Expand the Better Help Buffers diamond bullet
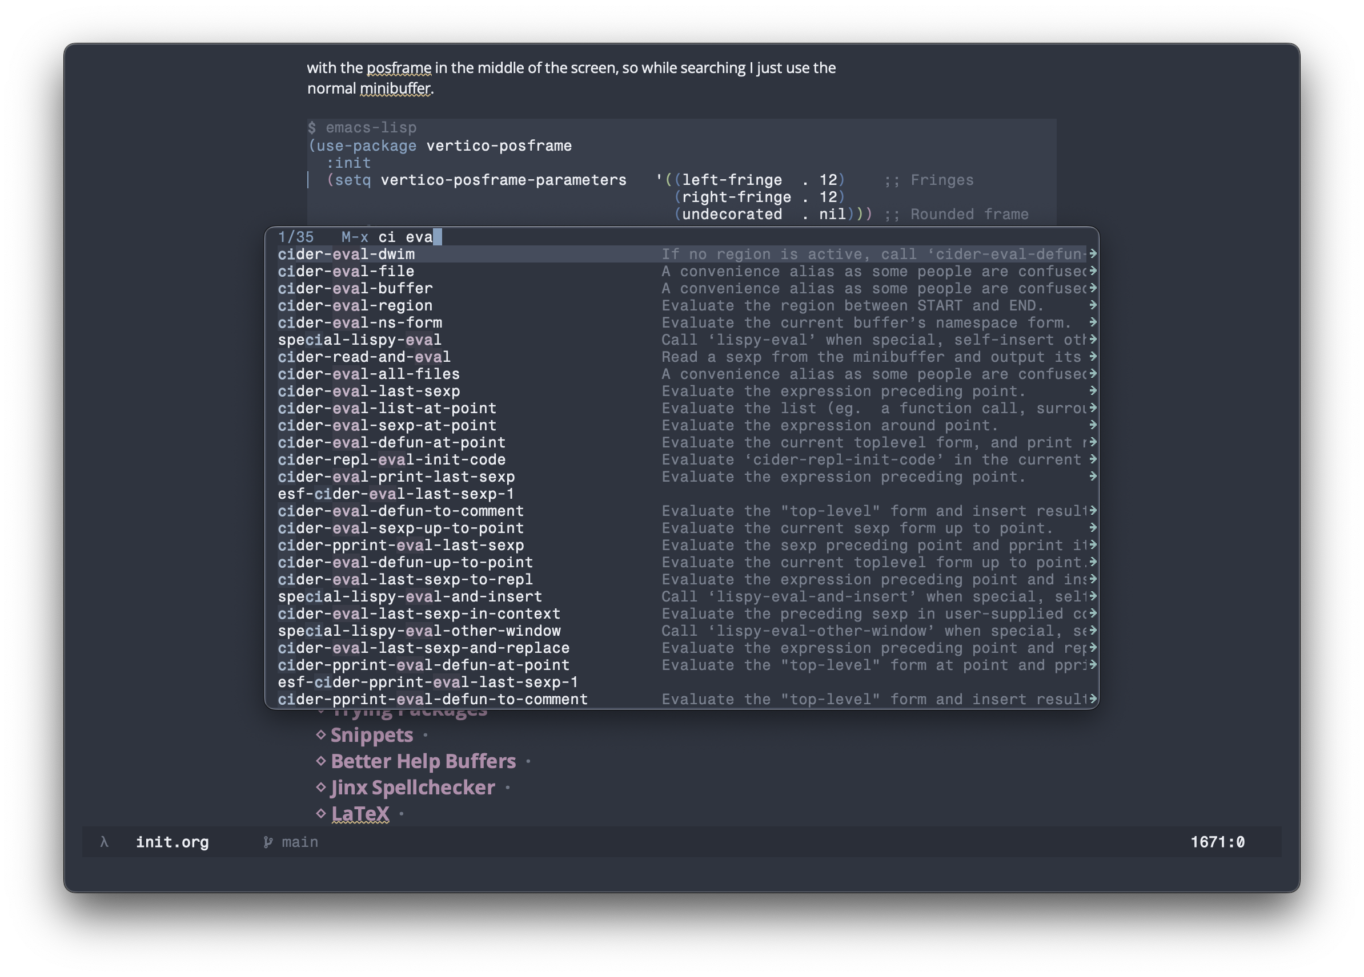The width and height of the screenshot is (1364, 977). click(x=320, y=761)
